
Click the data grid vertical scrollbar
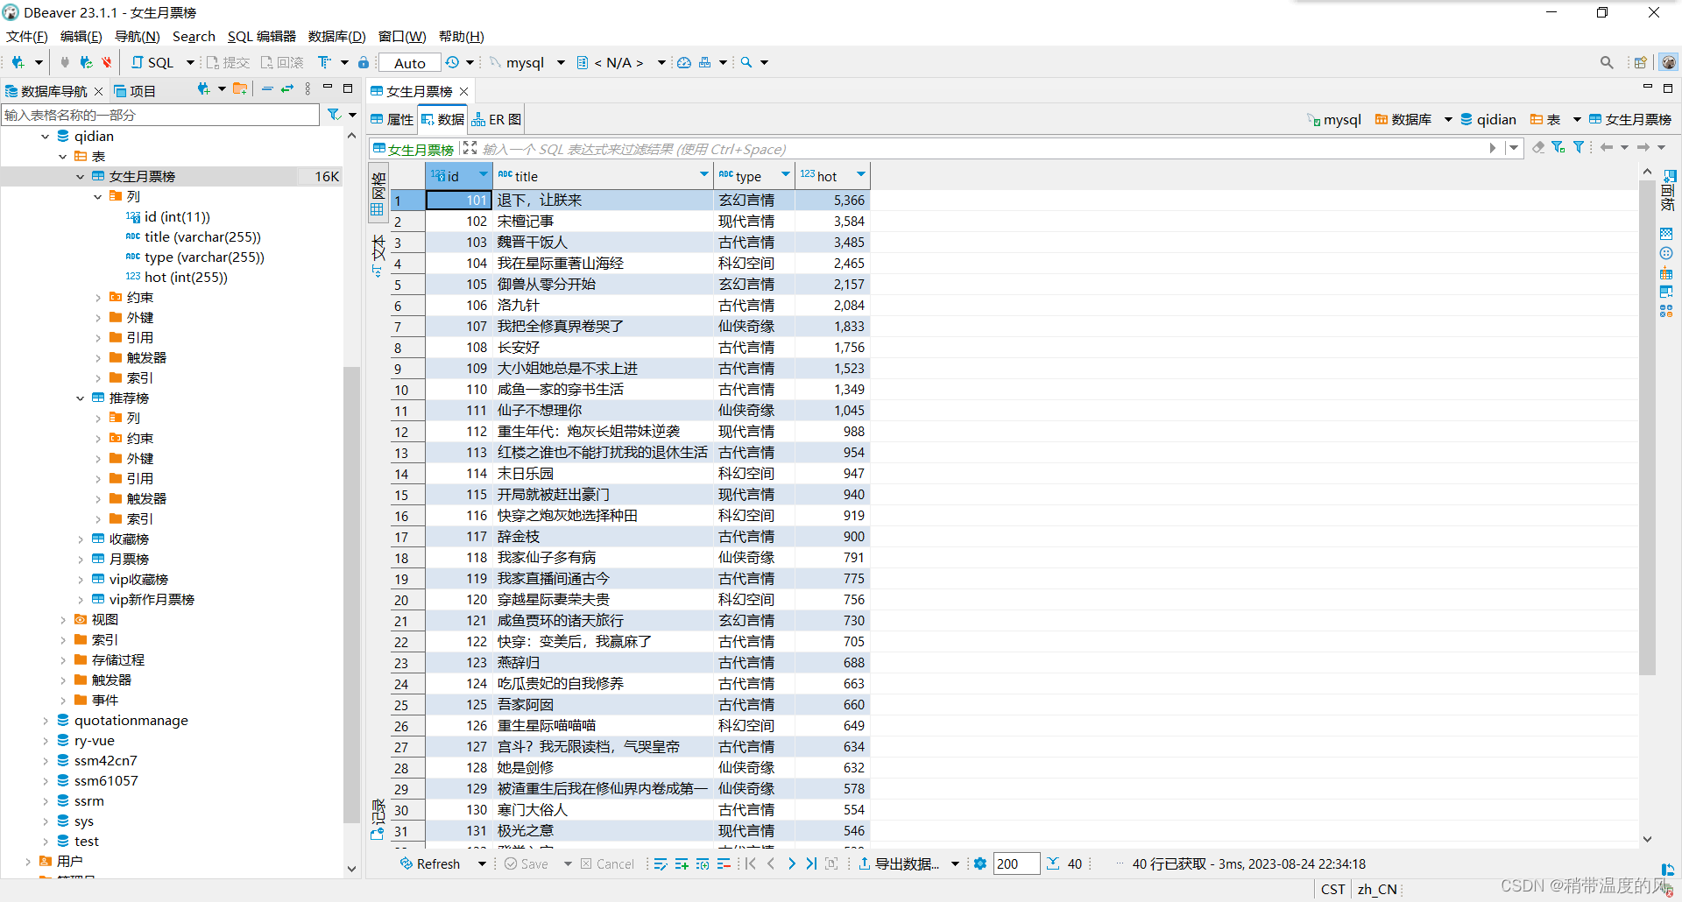point(1647,428)
